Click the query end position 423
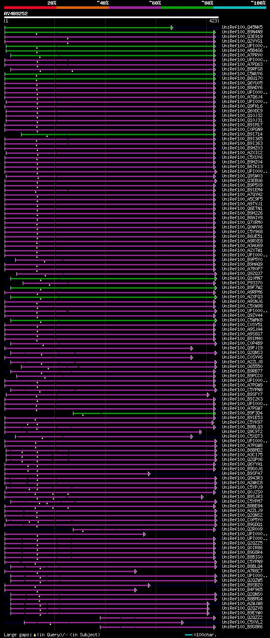The image size is (270, 638). coord(213,21)
